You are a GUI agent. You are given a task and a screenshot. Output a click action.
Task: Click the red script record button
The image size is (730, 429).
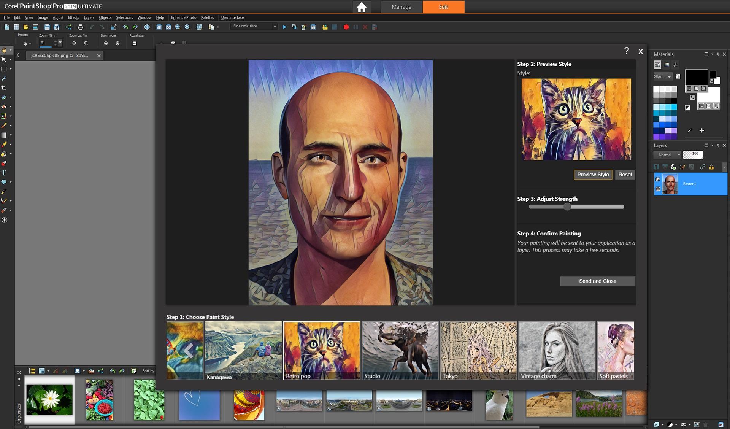click(x=346, y=27)
